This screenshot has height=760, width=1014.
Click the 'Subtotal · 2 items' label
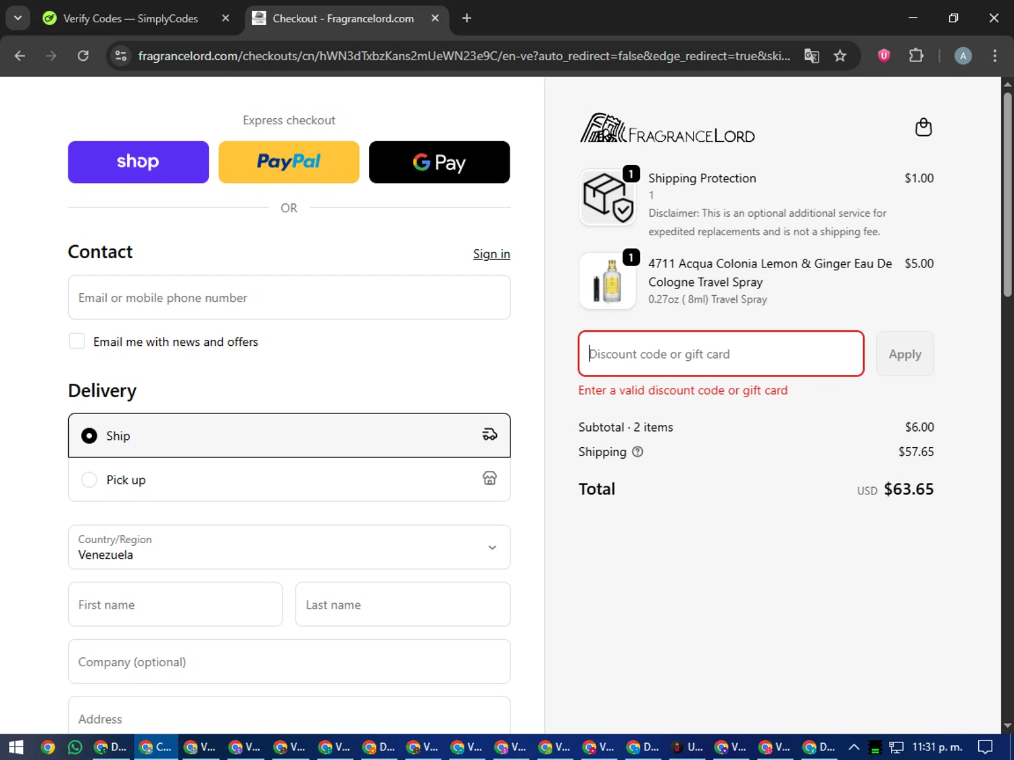coord(626,427)
